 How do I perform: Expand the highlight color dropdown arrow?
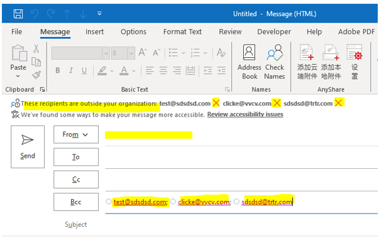112,71
